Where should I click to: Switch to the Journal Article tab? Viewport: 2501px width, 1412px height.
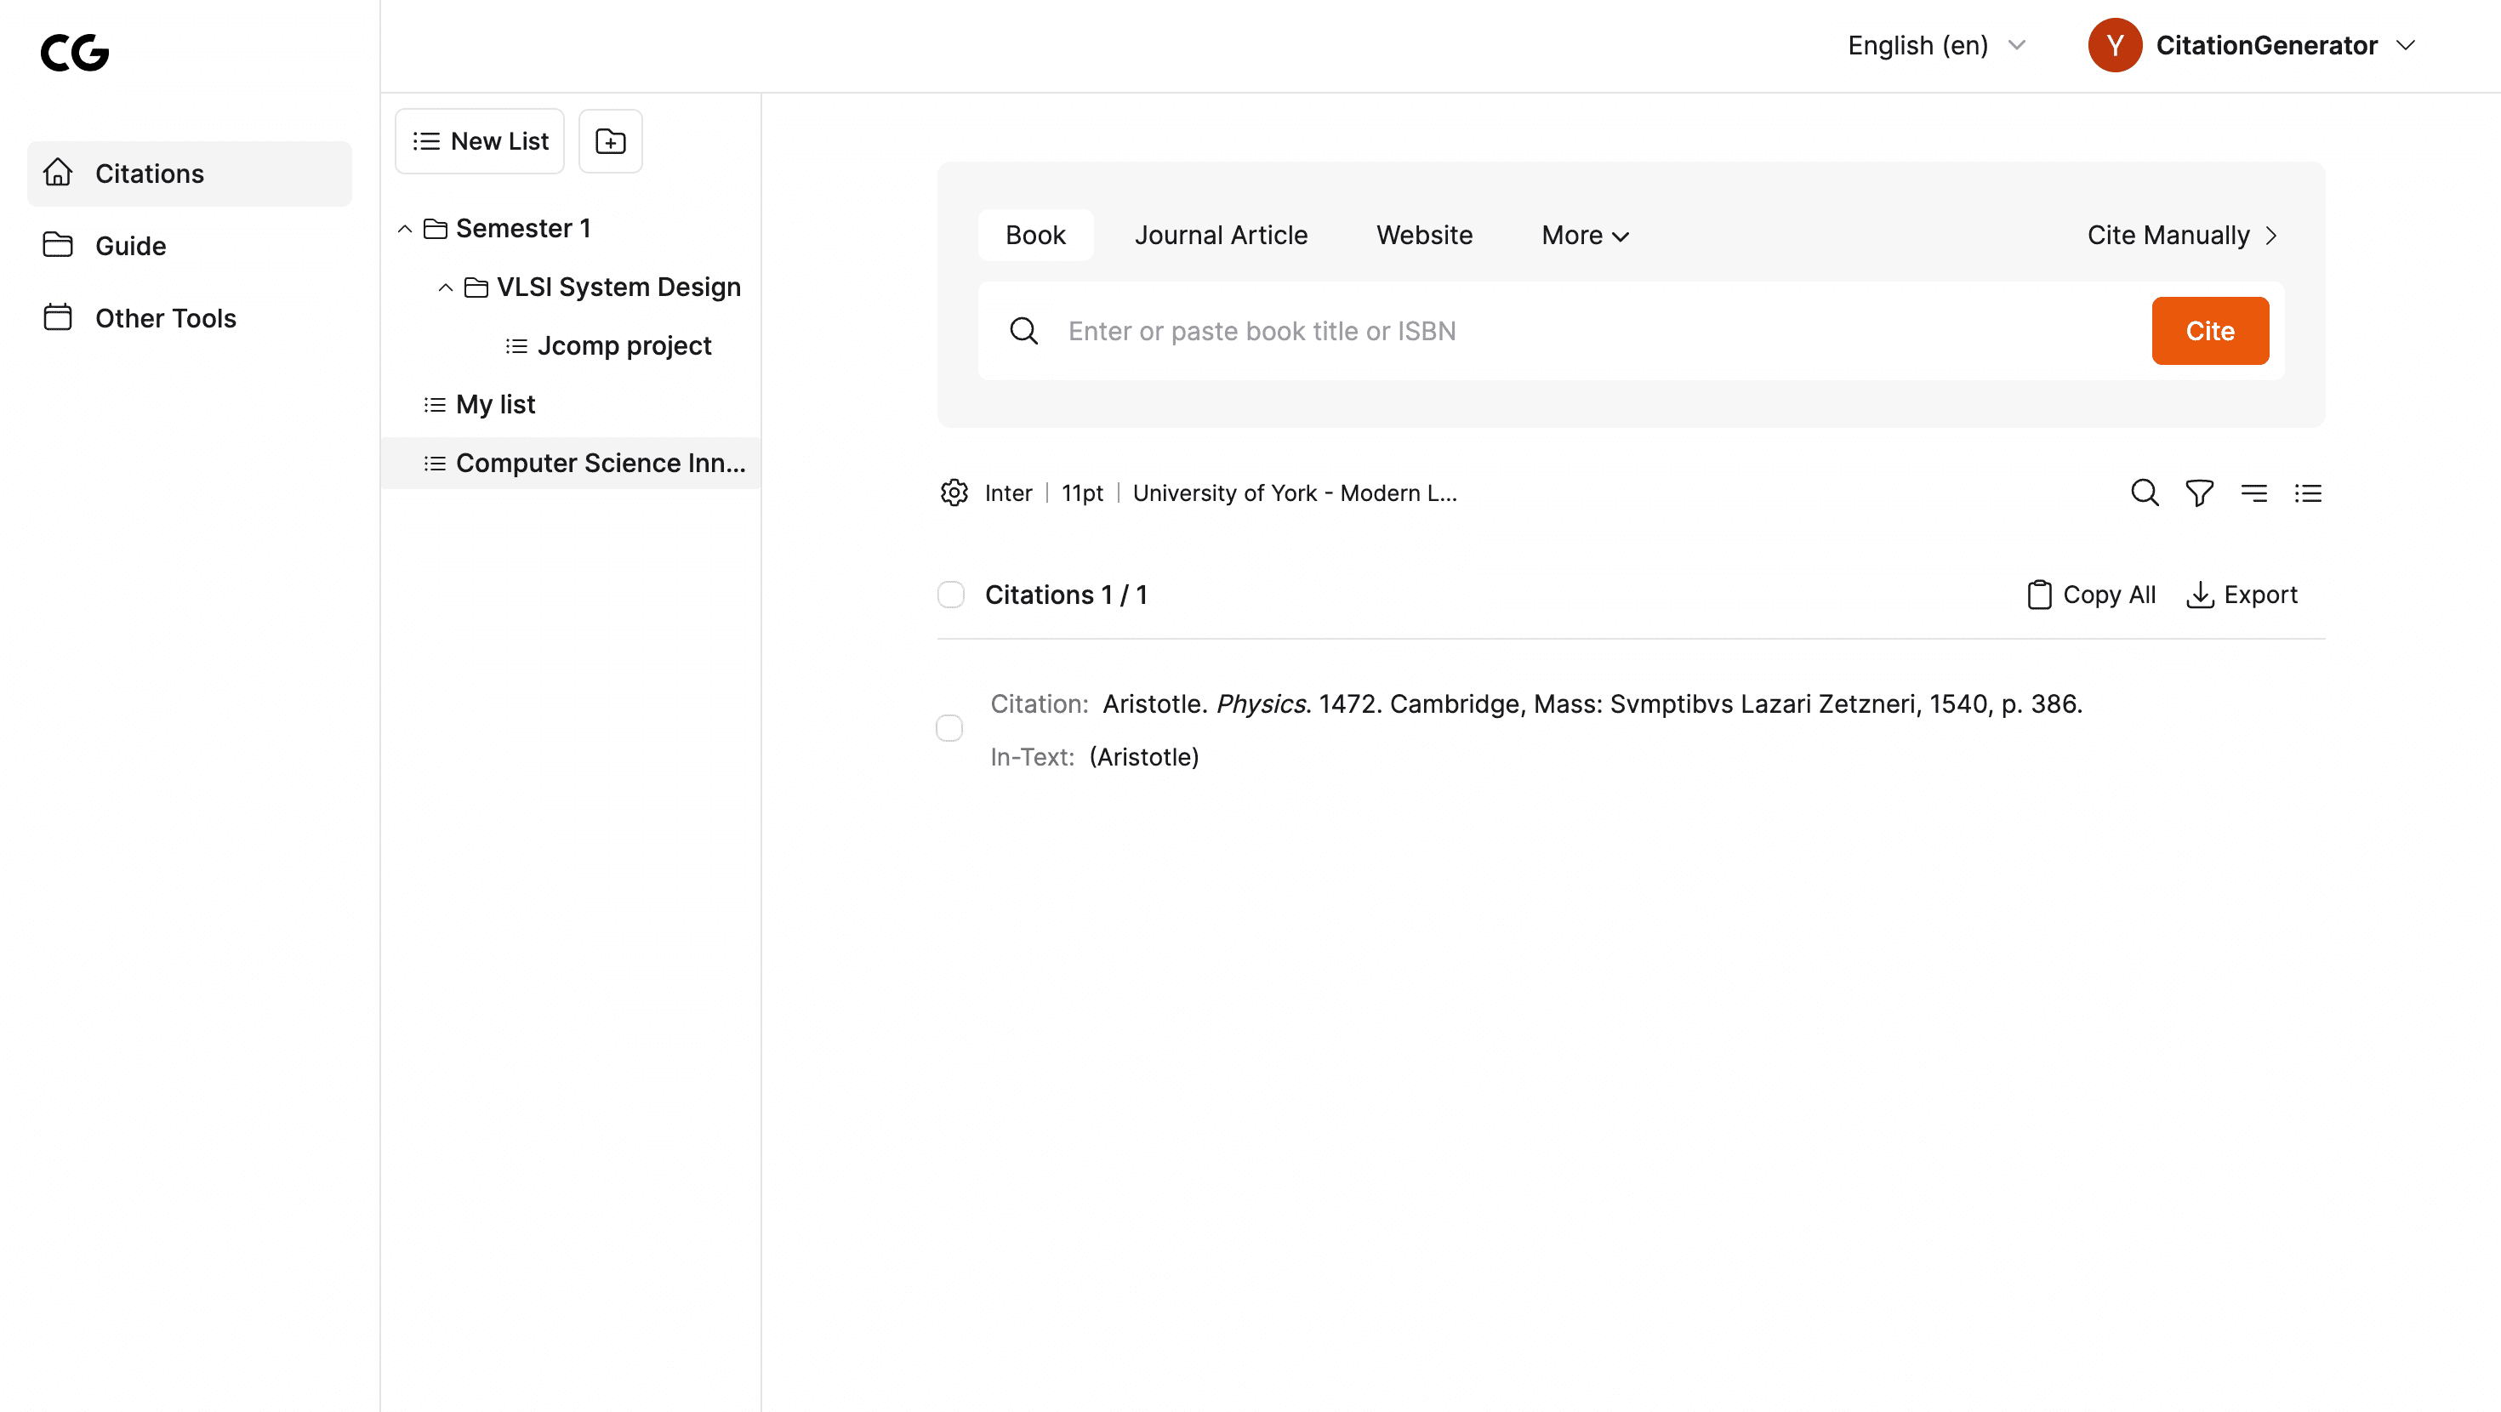pos(1221,234)
